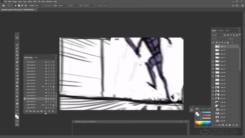Delete layer with Layers panel trash icon
The width and height of the screenshot is (245, 138).
pyautogui.click(x=237, y=125)
